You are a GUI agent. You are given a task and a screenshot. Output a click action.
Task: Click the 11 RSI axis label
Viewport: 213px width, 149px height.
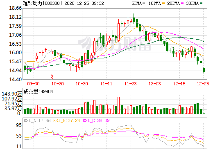[19, 147]
